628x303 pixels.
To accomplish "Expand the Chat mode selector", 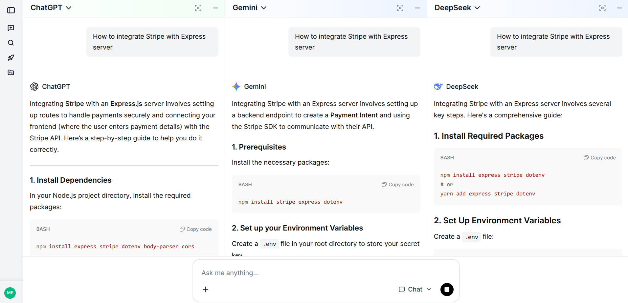I will pos(415,289).
